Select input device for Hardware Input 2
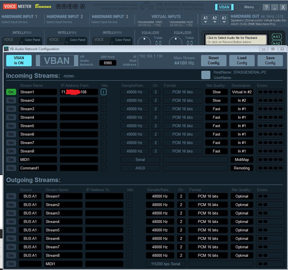Viewport: 288px width, 270px height. (x=59, y=22)
